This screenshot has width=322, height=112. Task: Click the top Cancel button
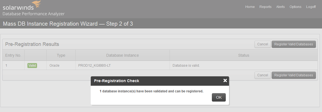click(x=263, y=44)
